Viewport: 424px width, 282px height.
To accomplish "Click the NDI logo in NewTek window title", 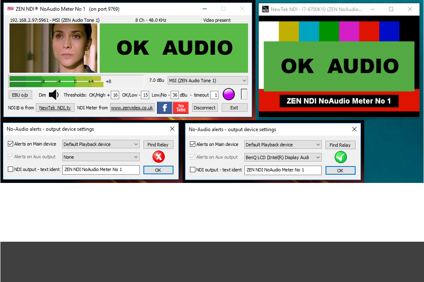I will click(x=265, y=9).
